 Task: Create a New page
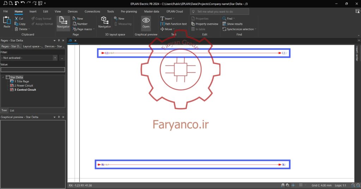click(x=78, y=18)
